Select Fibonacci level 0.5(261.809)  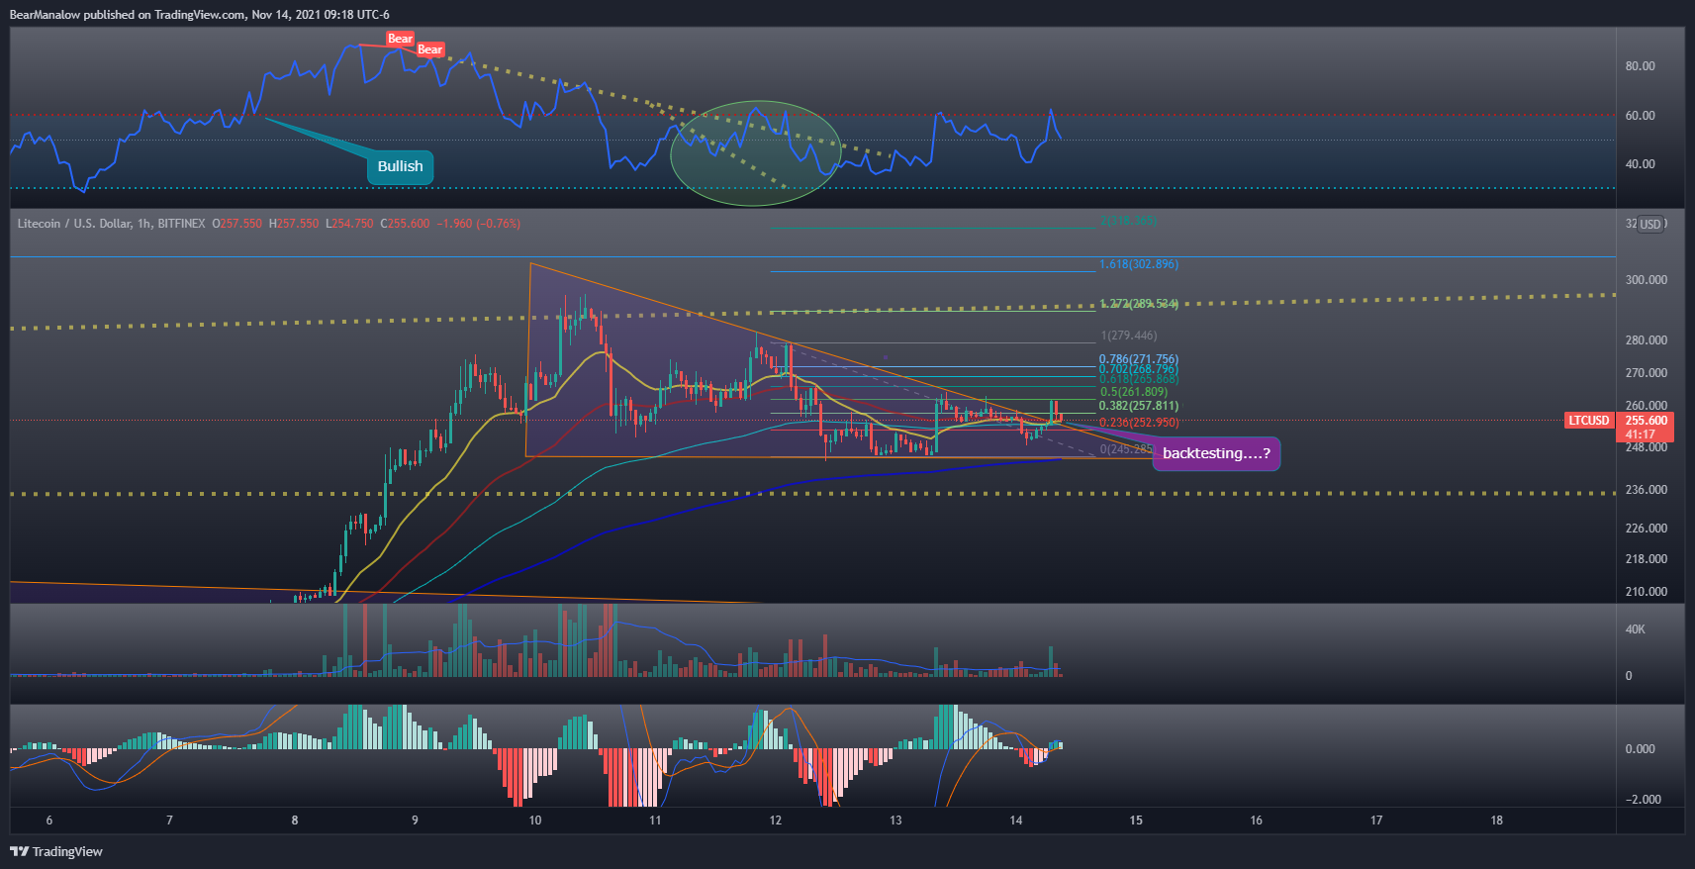click(1134, 392)
